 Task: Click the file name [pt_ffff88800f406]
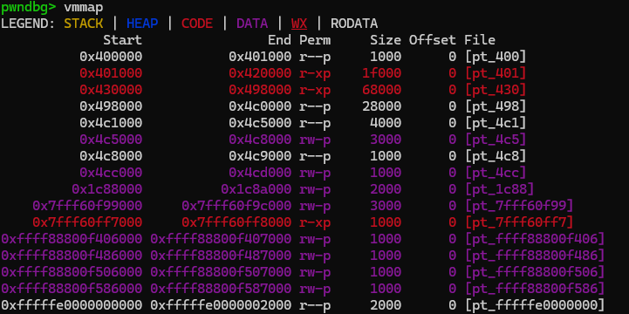tap(535, 239)
